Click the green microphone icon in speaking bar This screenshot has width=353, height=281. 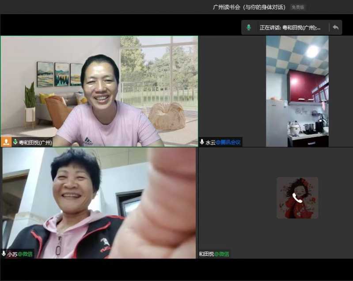coord(249,27)
